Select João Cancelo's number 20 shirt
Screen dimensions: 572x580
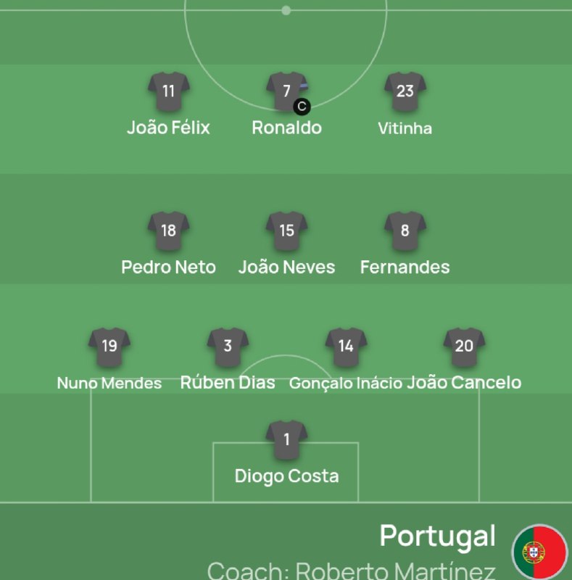click(x=464, y=347)
